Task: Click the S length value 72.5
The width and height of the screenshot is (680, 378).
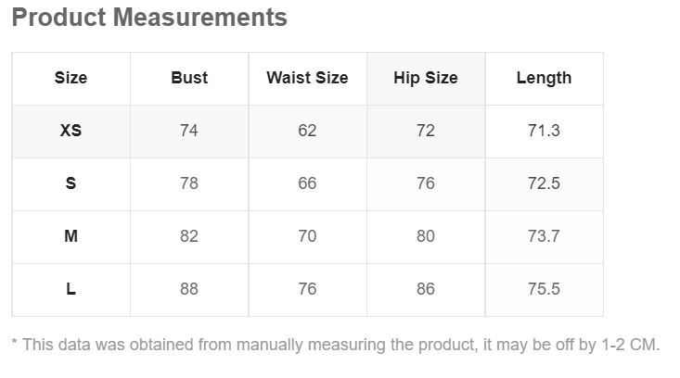Action: 544,183
